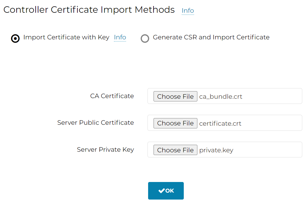Choose File for Server Private Key

coord(175,150)
